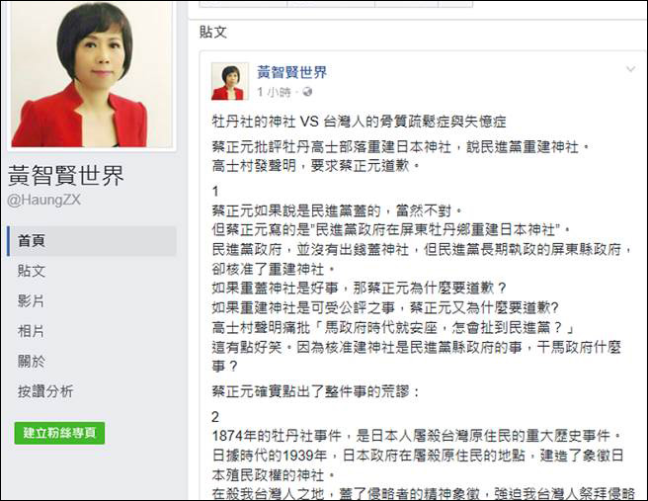Go to the 影片 section
648x501 pixels.
tap(31, 301)
